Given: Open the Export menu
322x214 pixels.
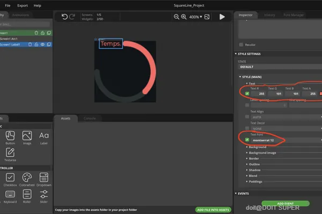Looking at the screenshot, I should tap(23, 5).
